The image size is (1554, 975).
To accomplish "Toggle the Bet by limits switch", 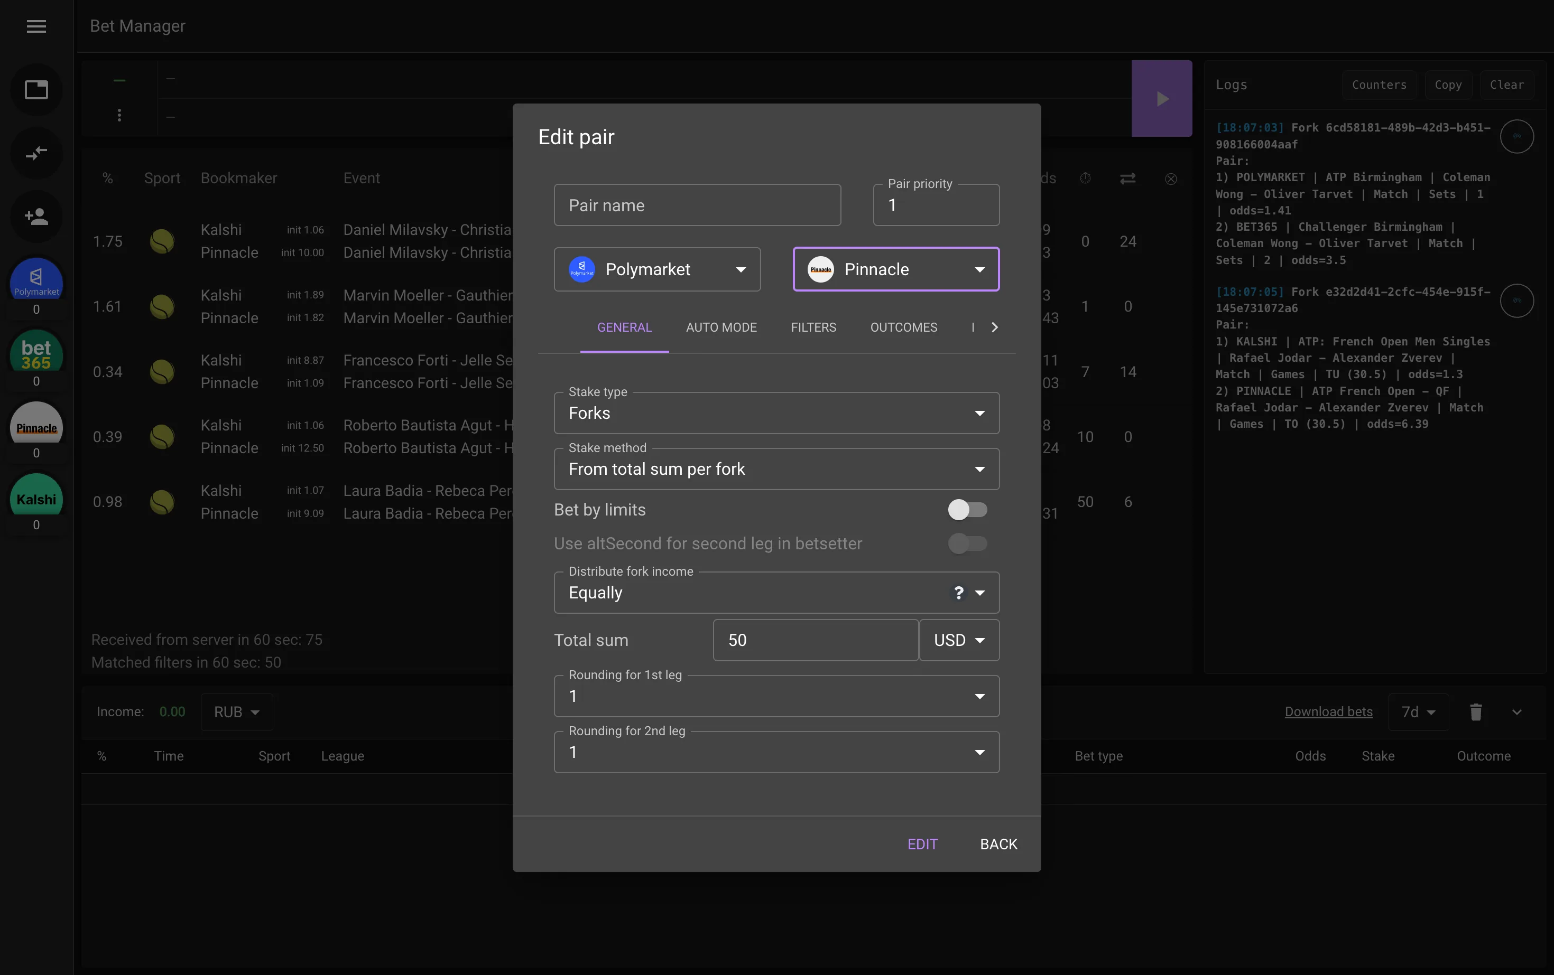I will [967, 510].
